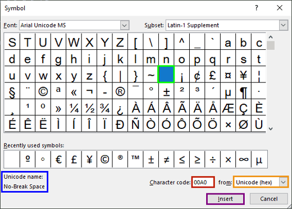
Task: Close the Symbol dialog window
Action: (280, 8)
